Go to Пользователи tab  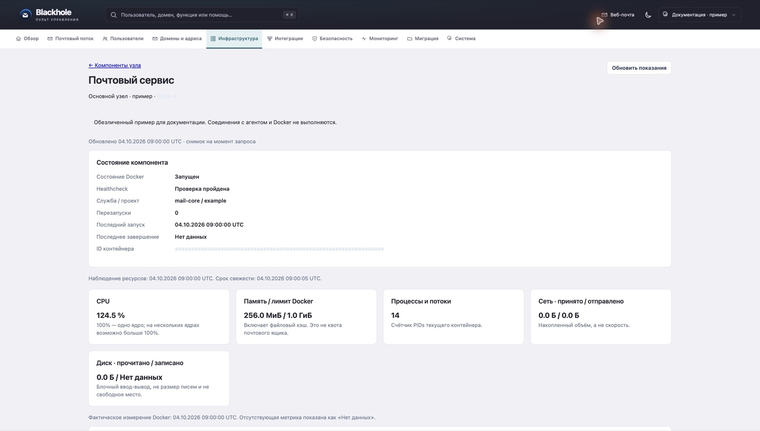click(123, 38)
